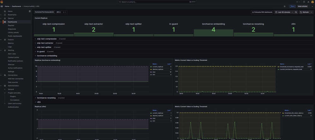The image size is (315, 140).
Task: Click the zoom out time range icon
Action: point(296,12)
